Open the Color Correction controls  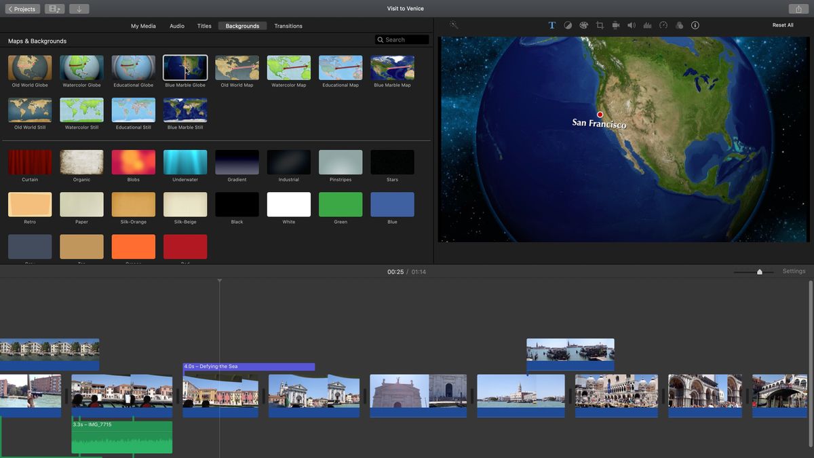tap(583, 25)
